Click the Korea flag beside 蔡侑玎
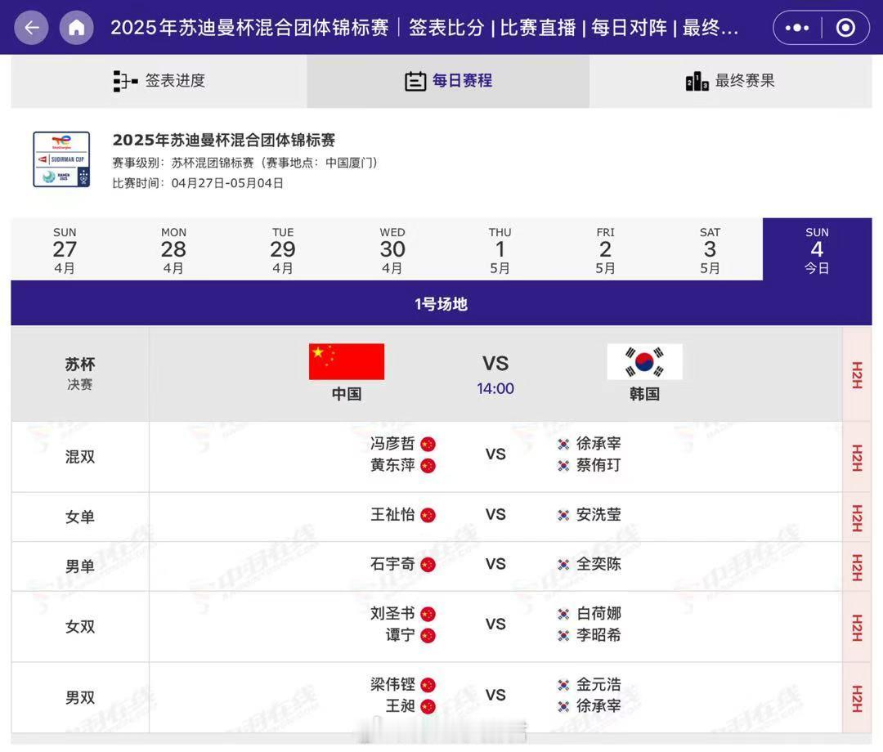 [563, 465]
